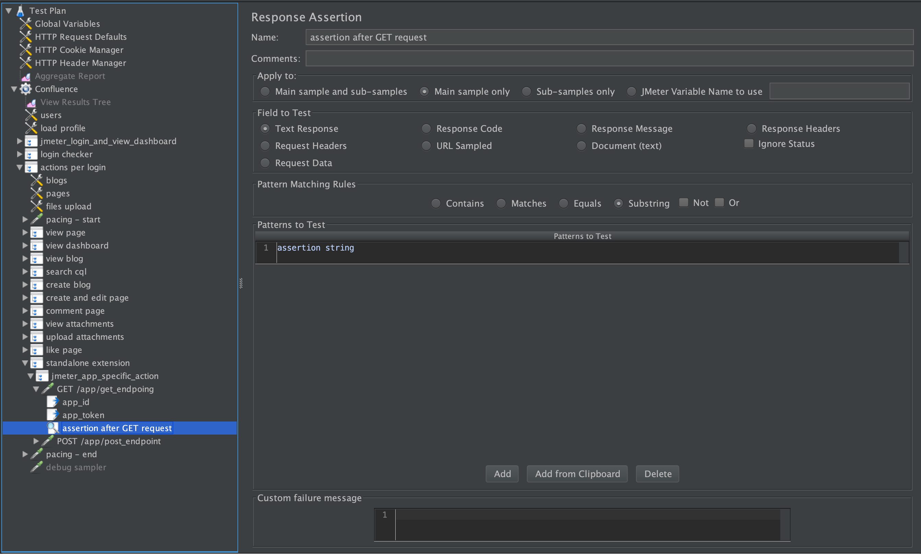Click the Delete button under Patterns to Test
The image size is (921, 554).
pyautogui.click(x=657, y=473)
